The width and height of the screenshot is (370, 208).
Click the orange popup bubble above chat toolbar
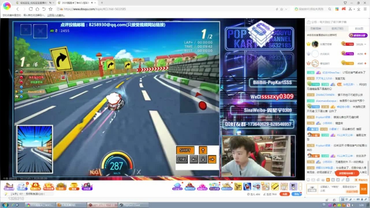click(x=347, y=174)
